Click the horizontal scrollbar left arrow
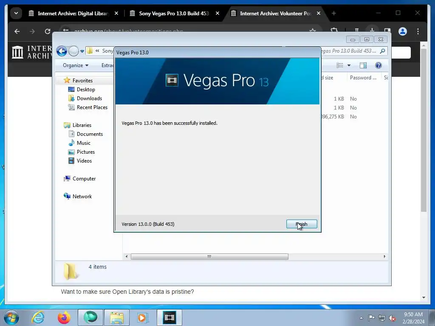This screenshot has width=435, height=326. coord(127,256)
